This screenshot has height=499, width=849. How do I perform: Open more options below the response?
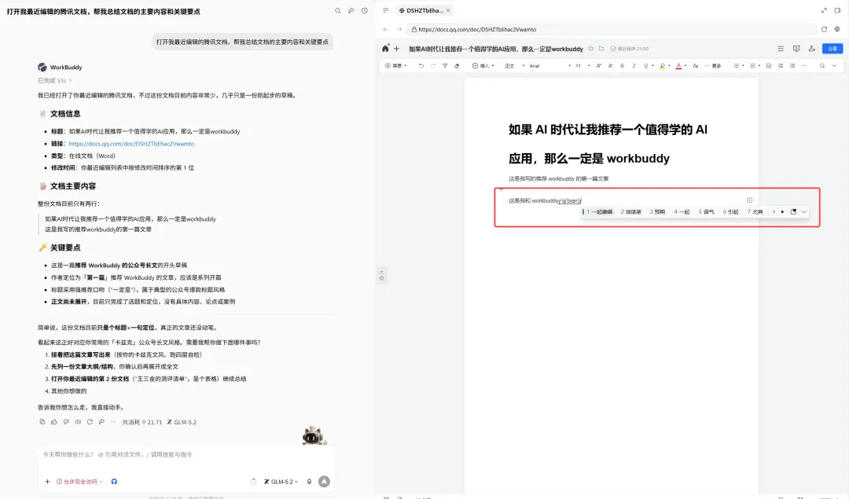113,422
